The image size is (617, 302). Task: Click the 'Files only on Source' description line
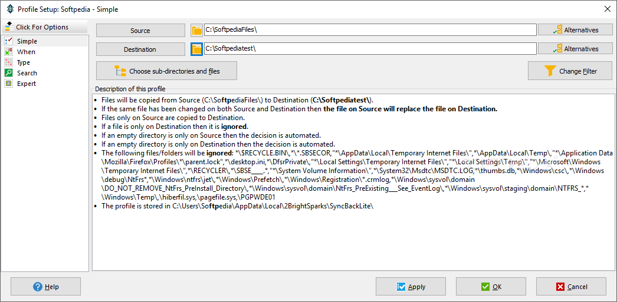(x=173, y=118)
